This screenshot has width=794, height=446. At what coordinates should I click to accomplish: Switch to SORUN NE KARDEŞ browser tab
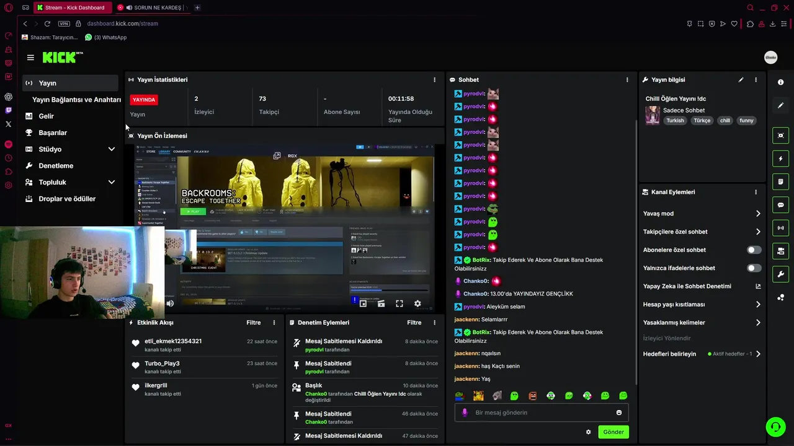pyautogui.click(x=151, y=7)
